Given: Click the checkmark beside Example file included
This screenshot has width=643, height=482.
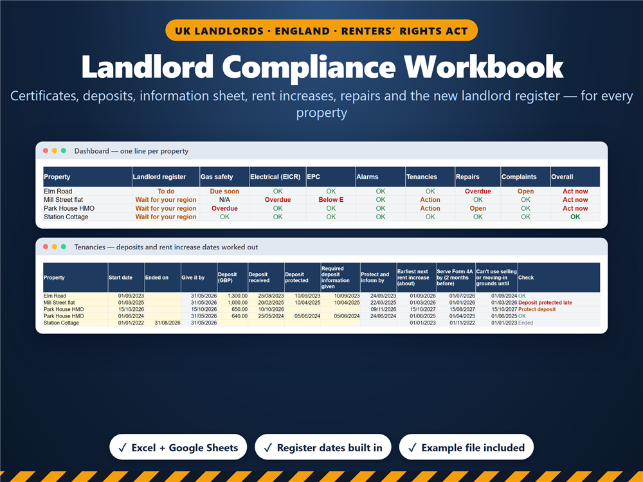Looking at the screenshot, I should tap(412, 447).
